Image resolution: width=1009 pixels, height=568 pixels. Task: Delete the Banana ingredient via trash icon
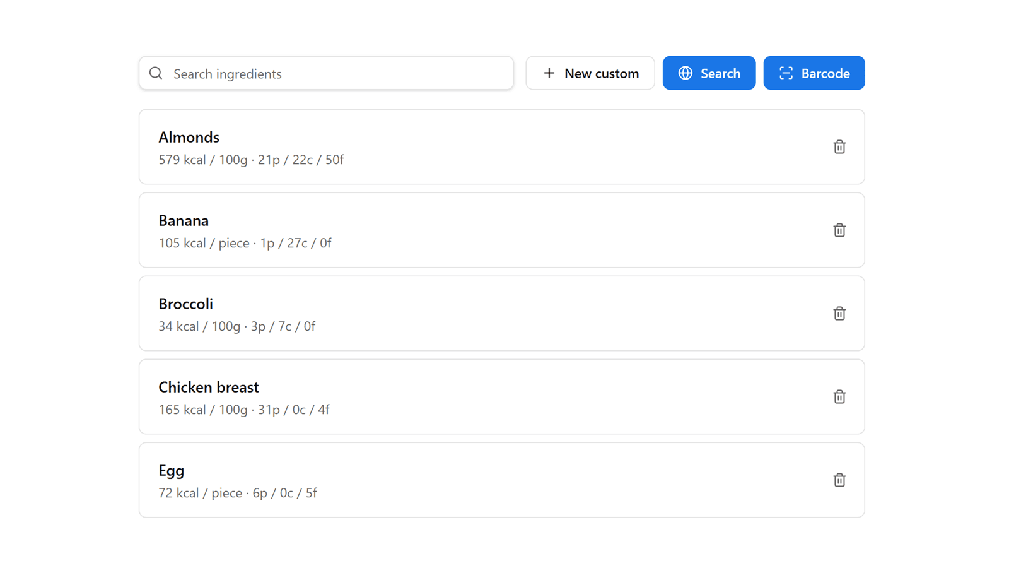(839, 230)
